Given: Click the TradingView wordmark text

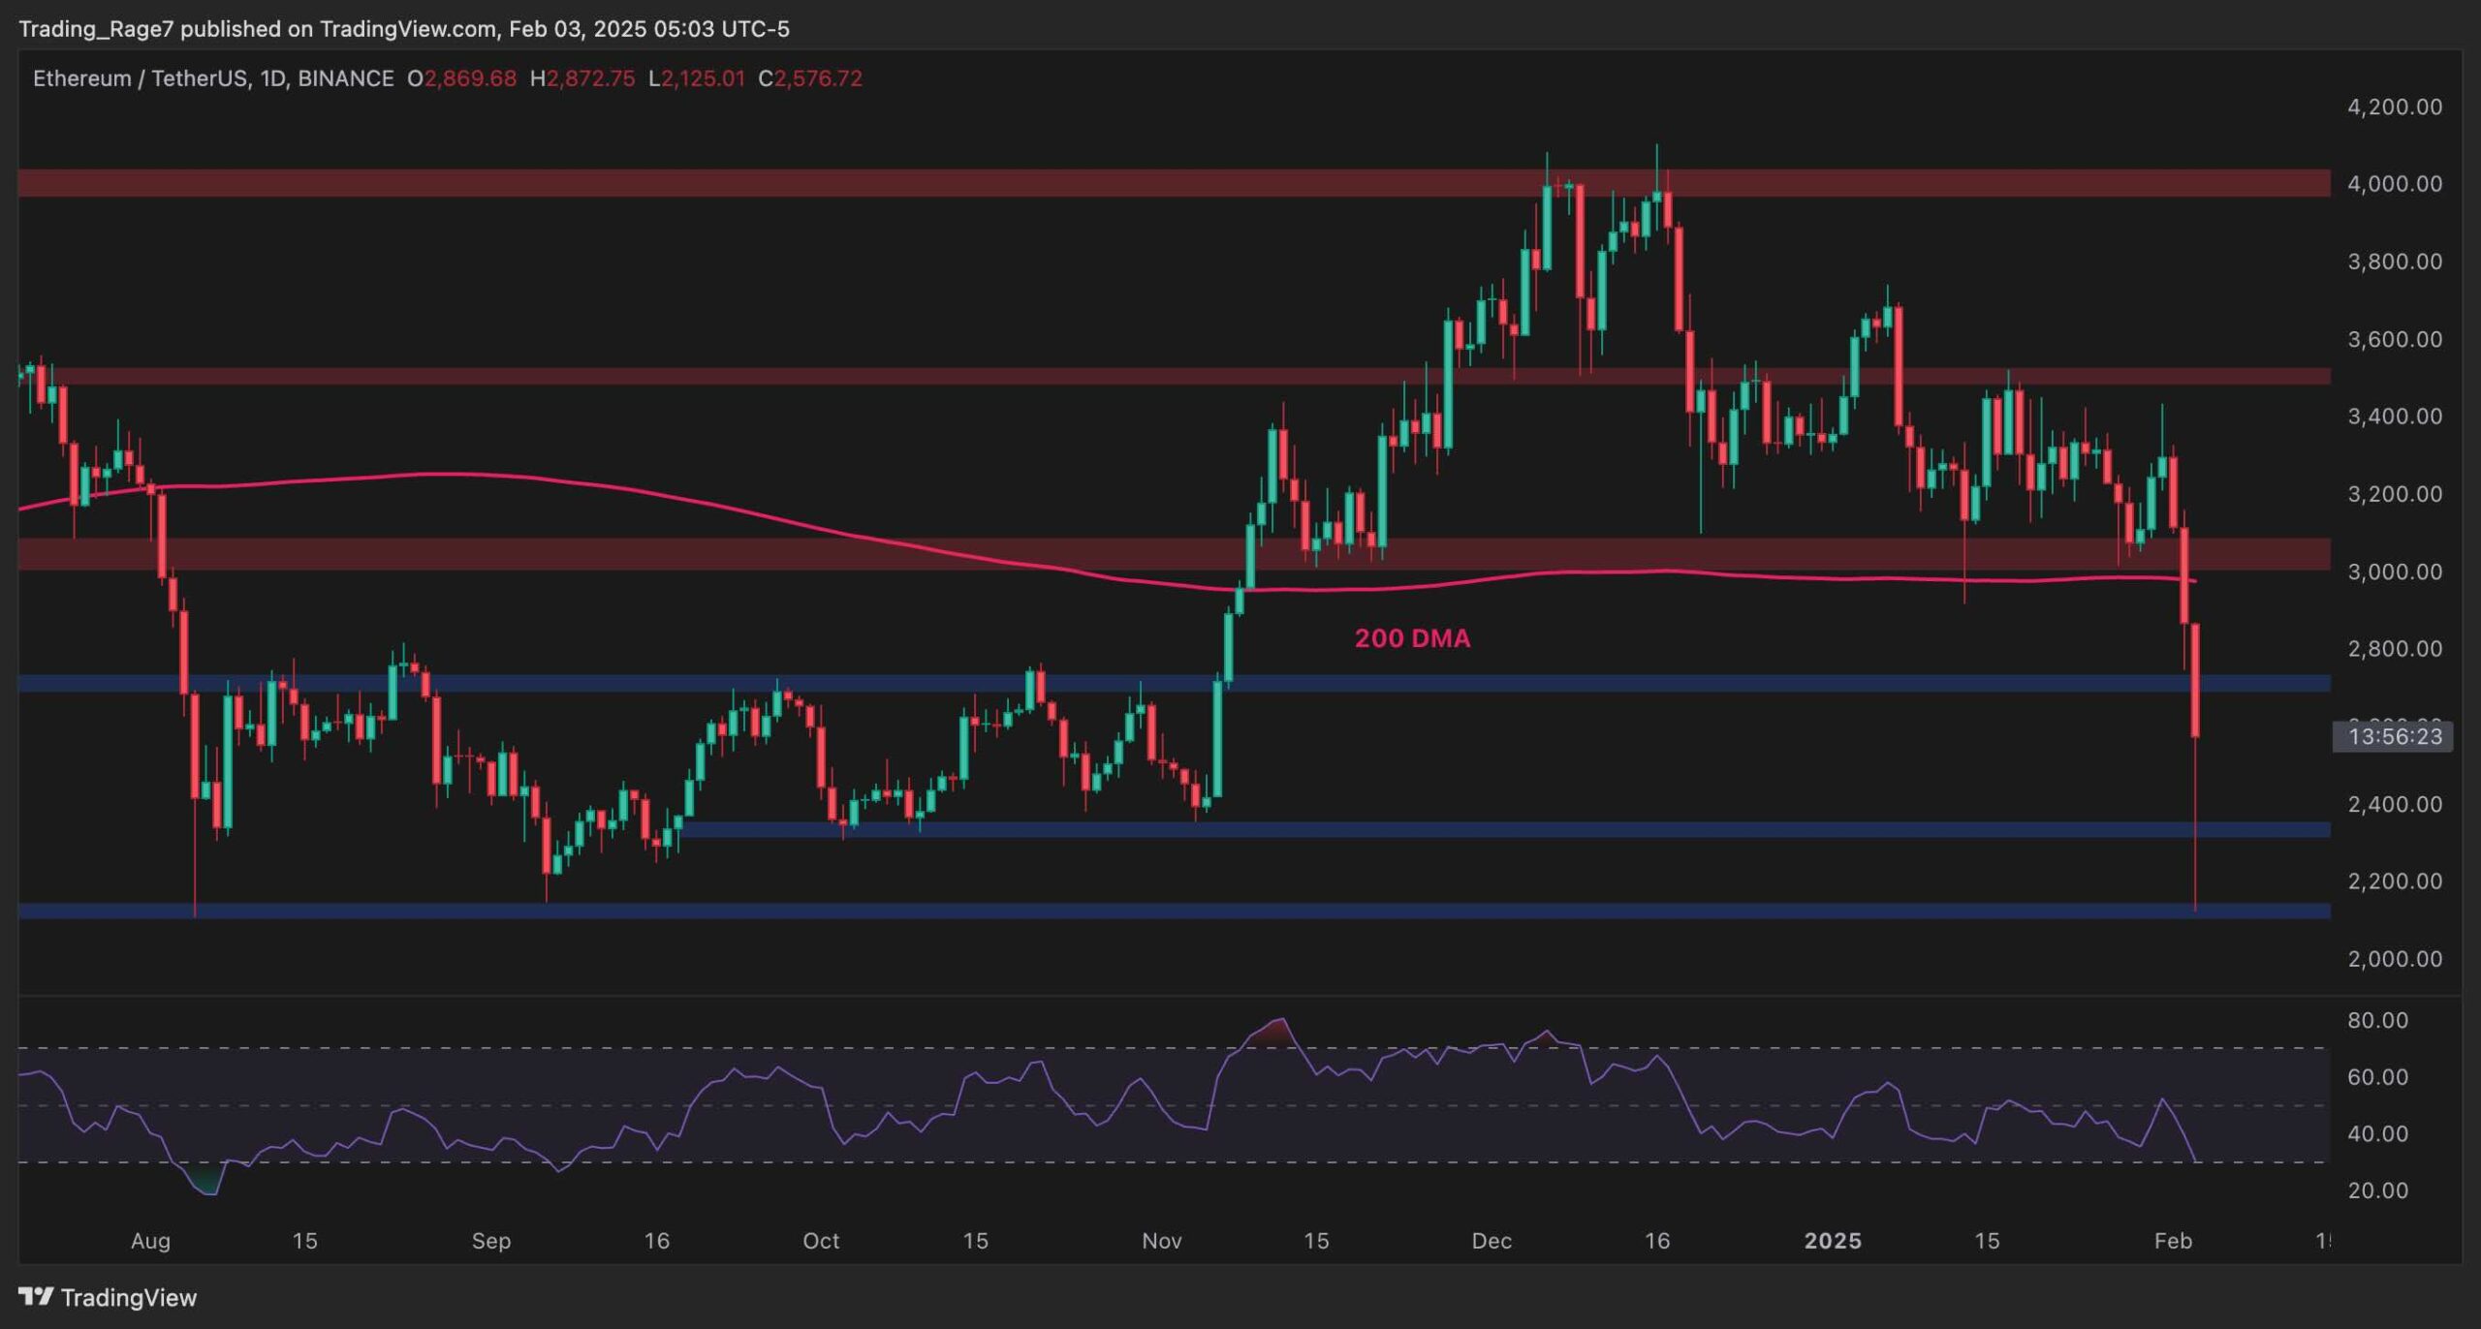Looking at the screenshot, I should coord(129,1297).
